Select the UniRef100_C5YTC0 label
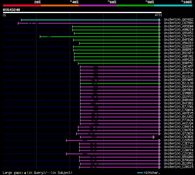 pyautogui.click(x=179, y=37)
